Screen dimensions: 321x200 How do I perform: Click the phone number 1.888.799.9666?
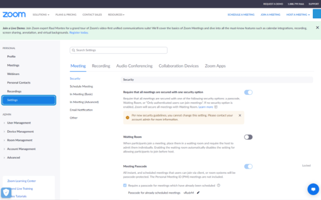tap(296, 4)
